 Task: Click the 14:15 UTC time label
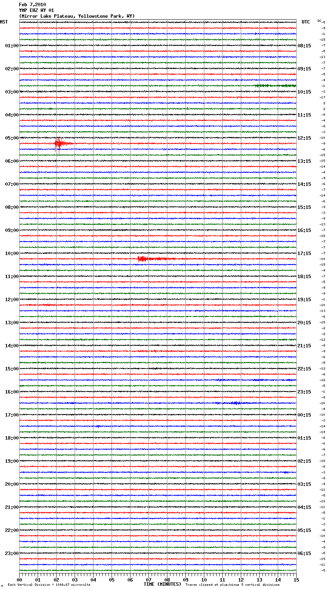click(304, 184)
